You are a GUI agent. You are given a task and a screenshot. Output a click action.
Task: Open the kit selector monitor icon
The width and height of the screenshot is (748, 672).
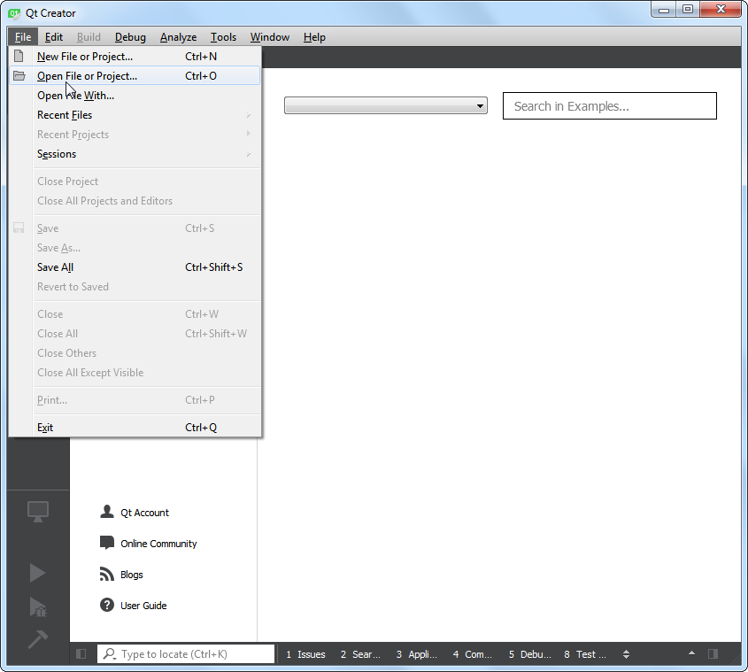tap(37, 511)
